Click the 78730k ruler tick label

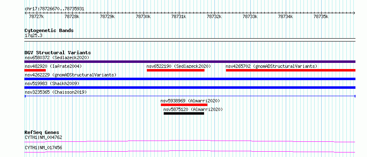[143, 16]
